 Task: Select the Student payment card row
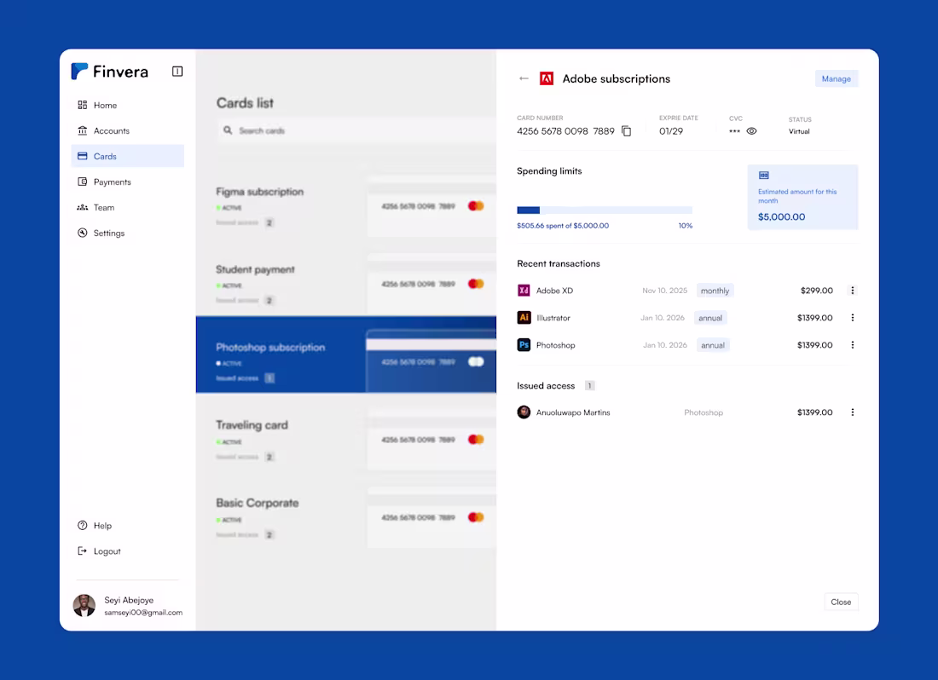pos(346,284)
